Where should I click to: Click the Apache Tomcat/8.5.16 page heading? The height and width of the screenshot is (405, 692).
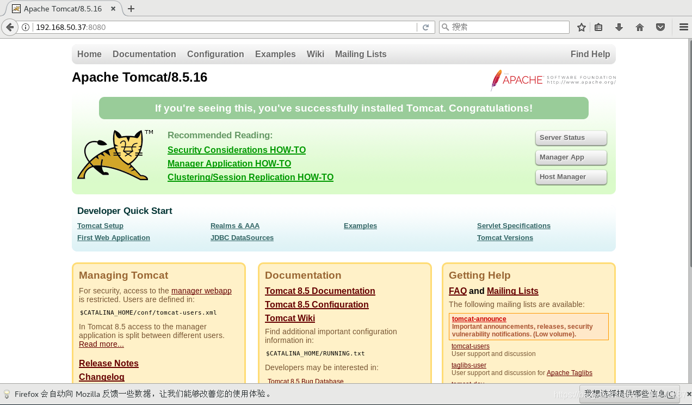click(x=140, y=77)
